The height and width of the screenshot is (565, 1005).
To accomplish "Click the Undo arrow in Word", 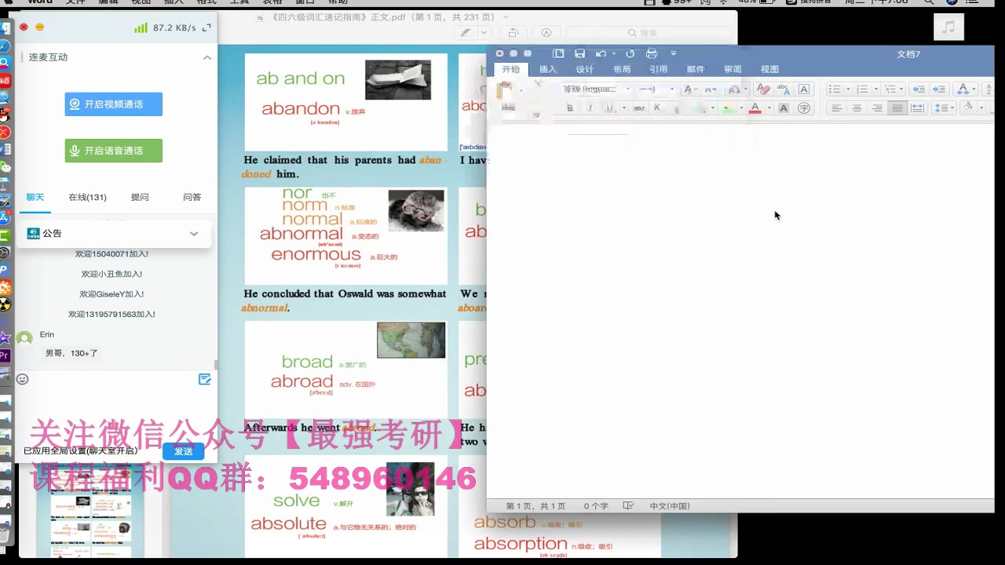I will [x=600, y=53].
